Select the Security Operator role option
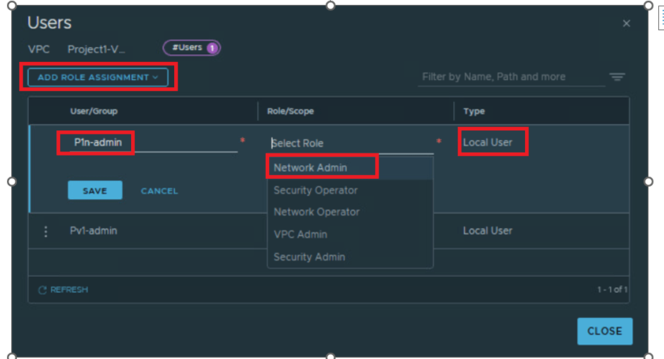This screenshot has width=664, height=359. (x=315, y=190)
